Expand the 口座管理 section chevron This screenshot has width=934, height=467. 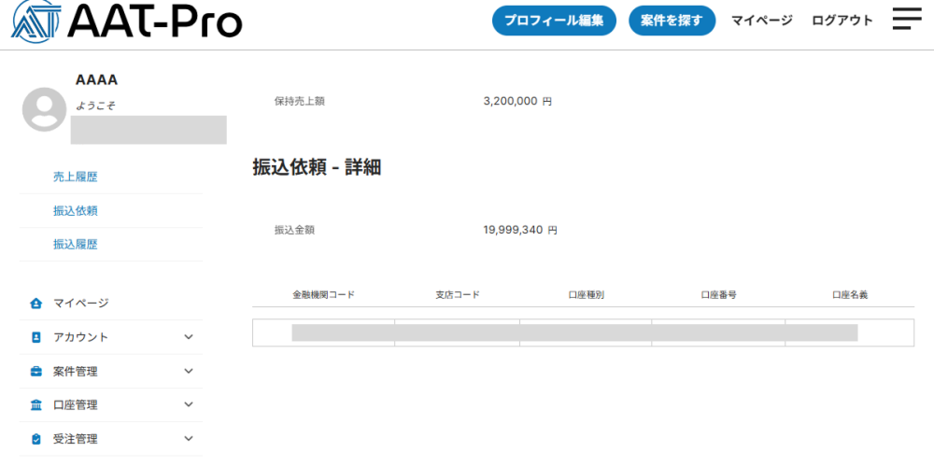point(189,404)
